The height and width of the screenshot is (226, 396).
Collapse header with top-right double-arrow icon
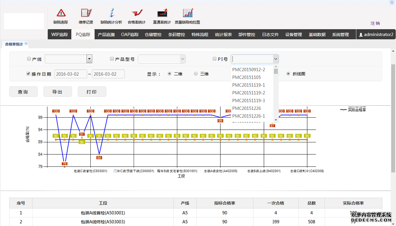pyautogui.click(x=391, y=2)
